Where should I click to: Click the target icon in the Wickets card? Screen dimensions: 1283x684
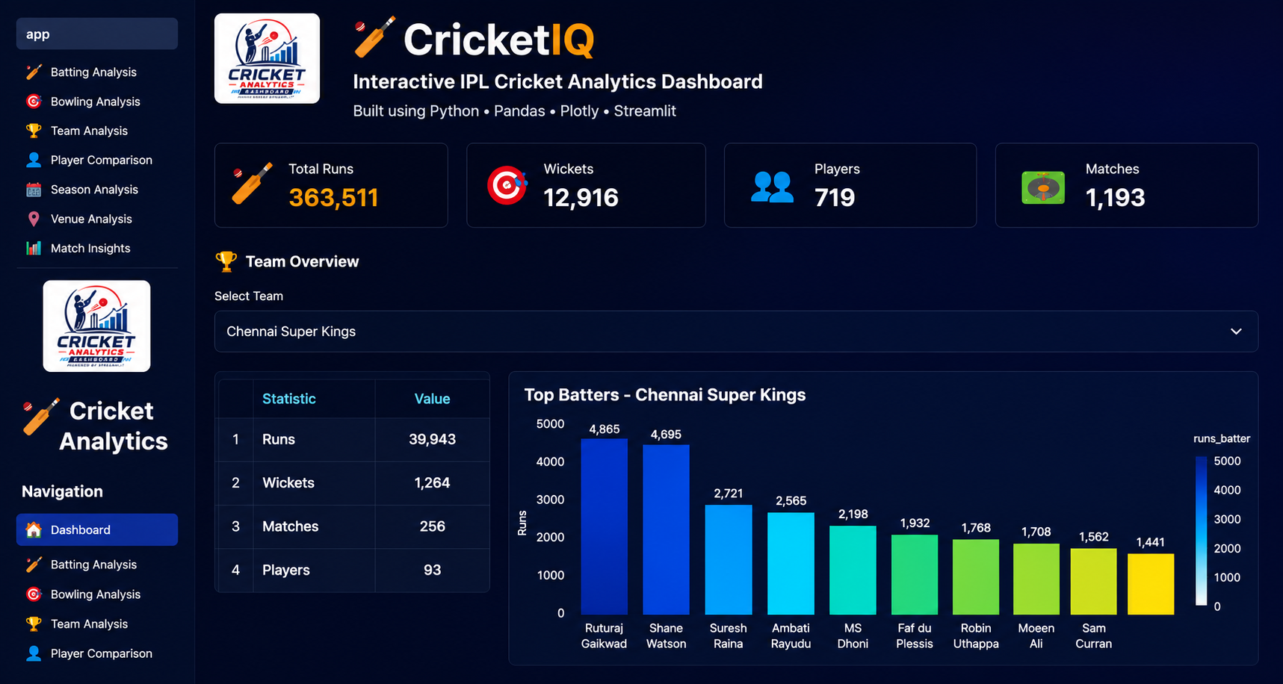507,185
